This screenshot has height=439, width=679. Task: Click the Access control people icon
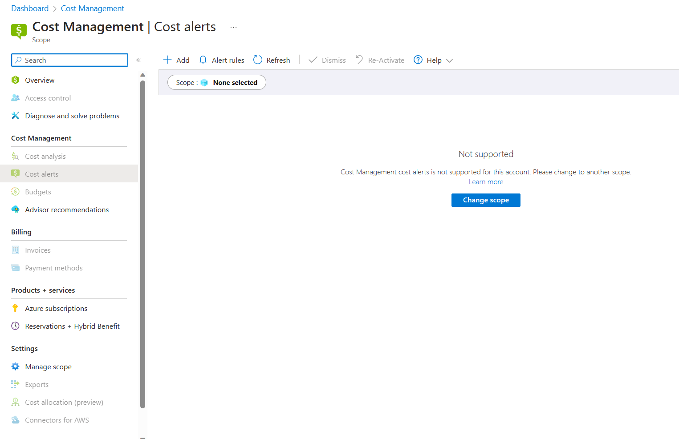click(x=16, y=98)
